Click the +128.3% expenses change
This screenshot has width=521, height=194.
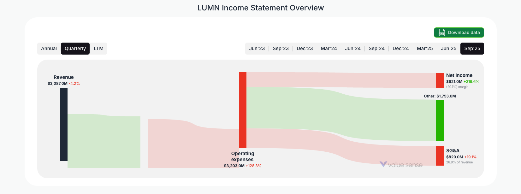point(253,166)
